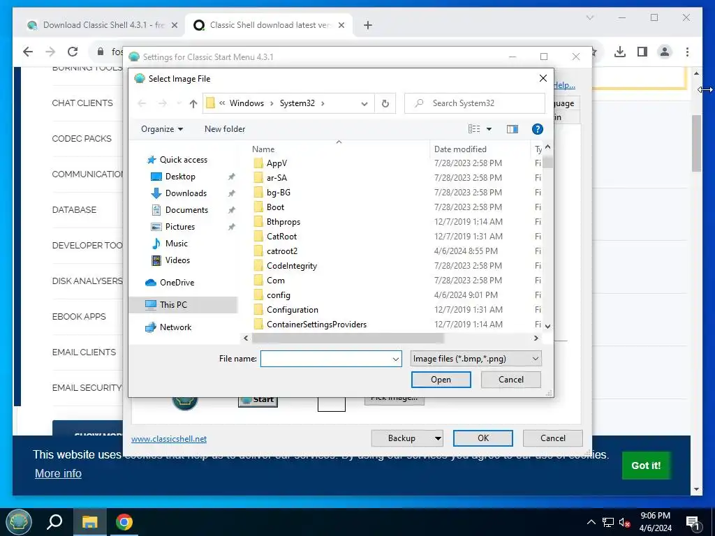
Task: Select the bg-BG folder
Action: tap(278, 193)
